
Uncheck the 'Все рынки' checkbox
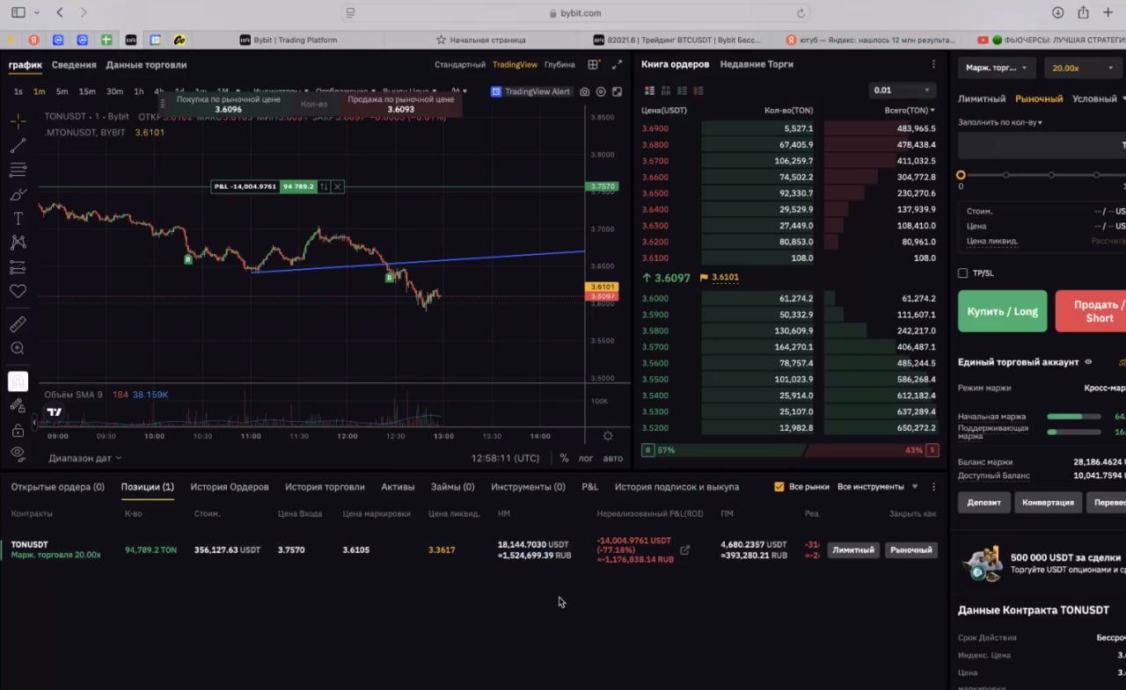click(779, 486)
